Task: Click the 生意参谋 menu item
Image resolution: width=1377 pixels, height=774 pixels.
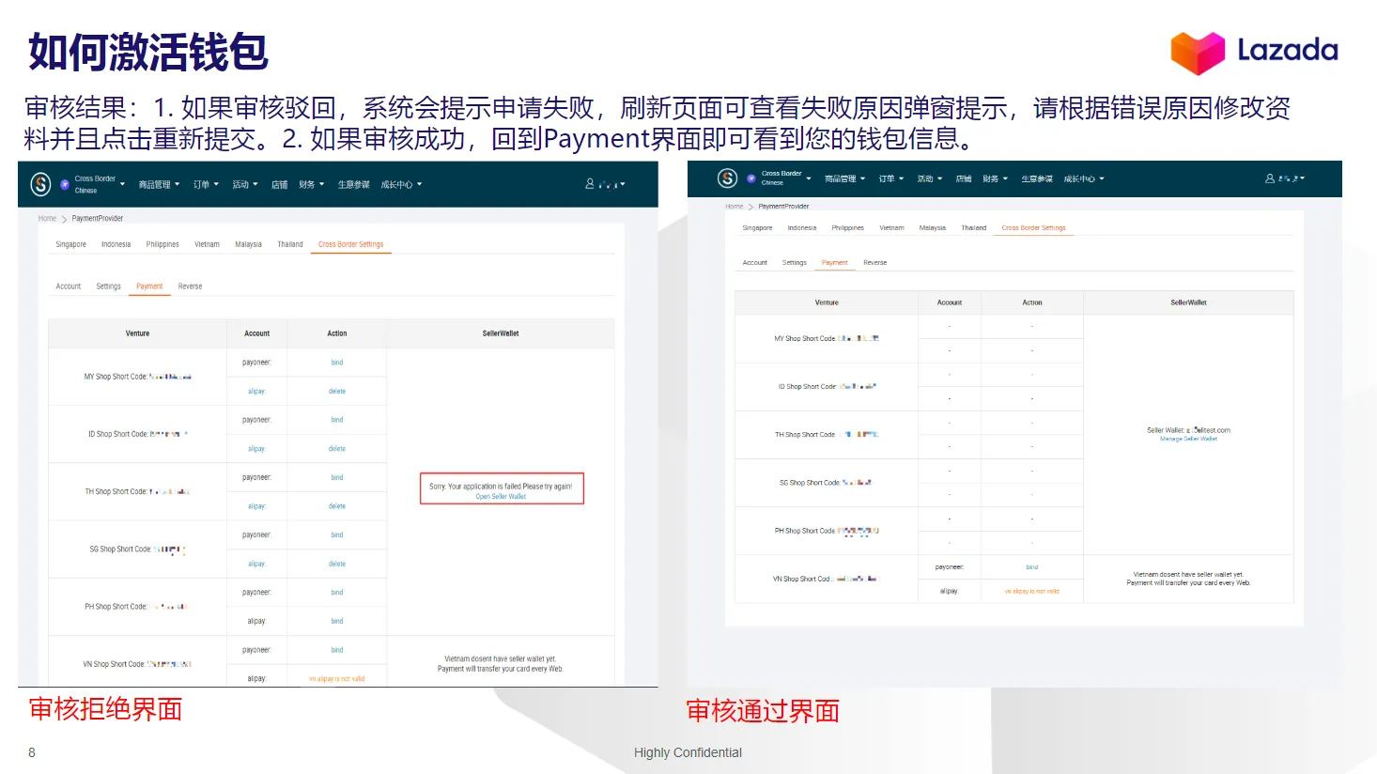Action: [x=352, y=183]
